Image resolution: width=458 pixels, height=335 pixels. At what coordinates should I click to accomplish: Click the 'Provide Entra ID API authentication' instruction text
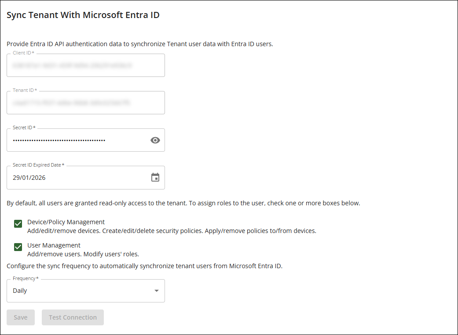point(139,44)
